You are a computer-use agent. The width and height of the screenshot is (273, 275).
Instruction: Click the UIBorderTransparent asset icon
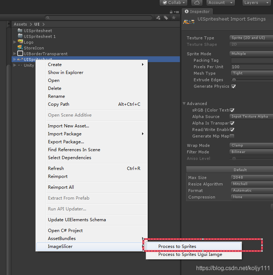pos(20,53)
